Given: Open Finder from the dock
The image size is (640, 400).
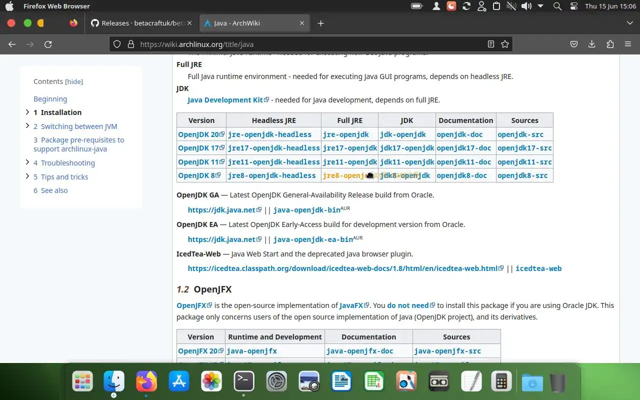Looking at the screenshot, I should click(x=114, y=382).
